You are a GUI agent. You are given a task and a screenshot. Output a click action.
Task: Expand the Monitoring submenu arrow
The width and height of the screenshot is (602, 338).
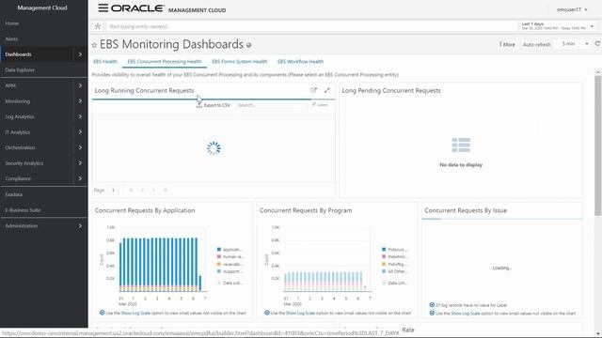tap(80, 101)
